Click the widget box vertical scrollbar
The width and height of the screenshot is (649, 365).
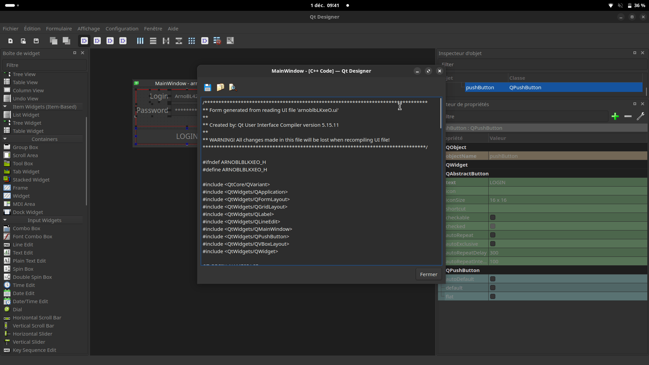tap(87, 161)
